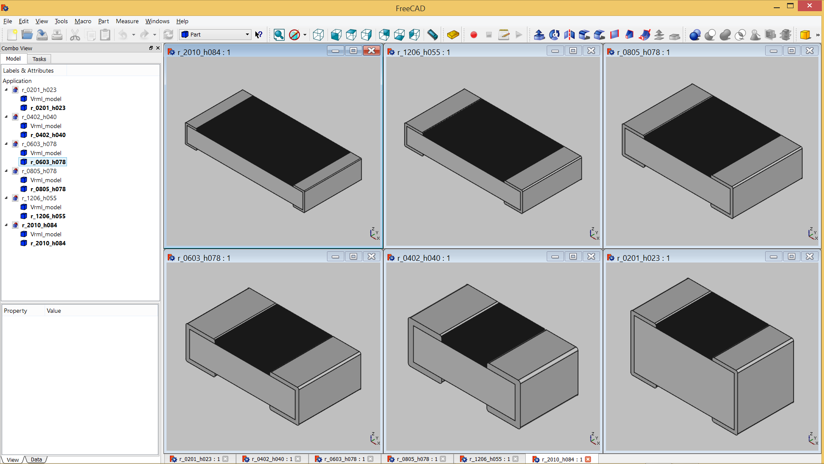Image resolution: width=824 pixels, height=464 pixels.
Task: Select r_1206_h055 part in the tree
Action: 48,216
